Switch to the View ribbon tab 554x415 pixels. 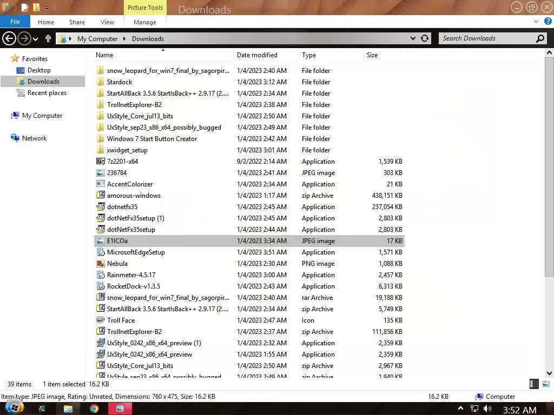pyautogui.click(x=108, y=22)
